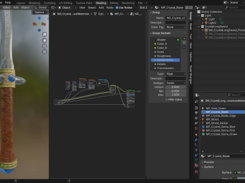Toggle the viewport camera view icon
The image size is (245, 183).
(44, 46)
